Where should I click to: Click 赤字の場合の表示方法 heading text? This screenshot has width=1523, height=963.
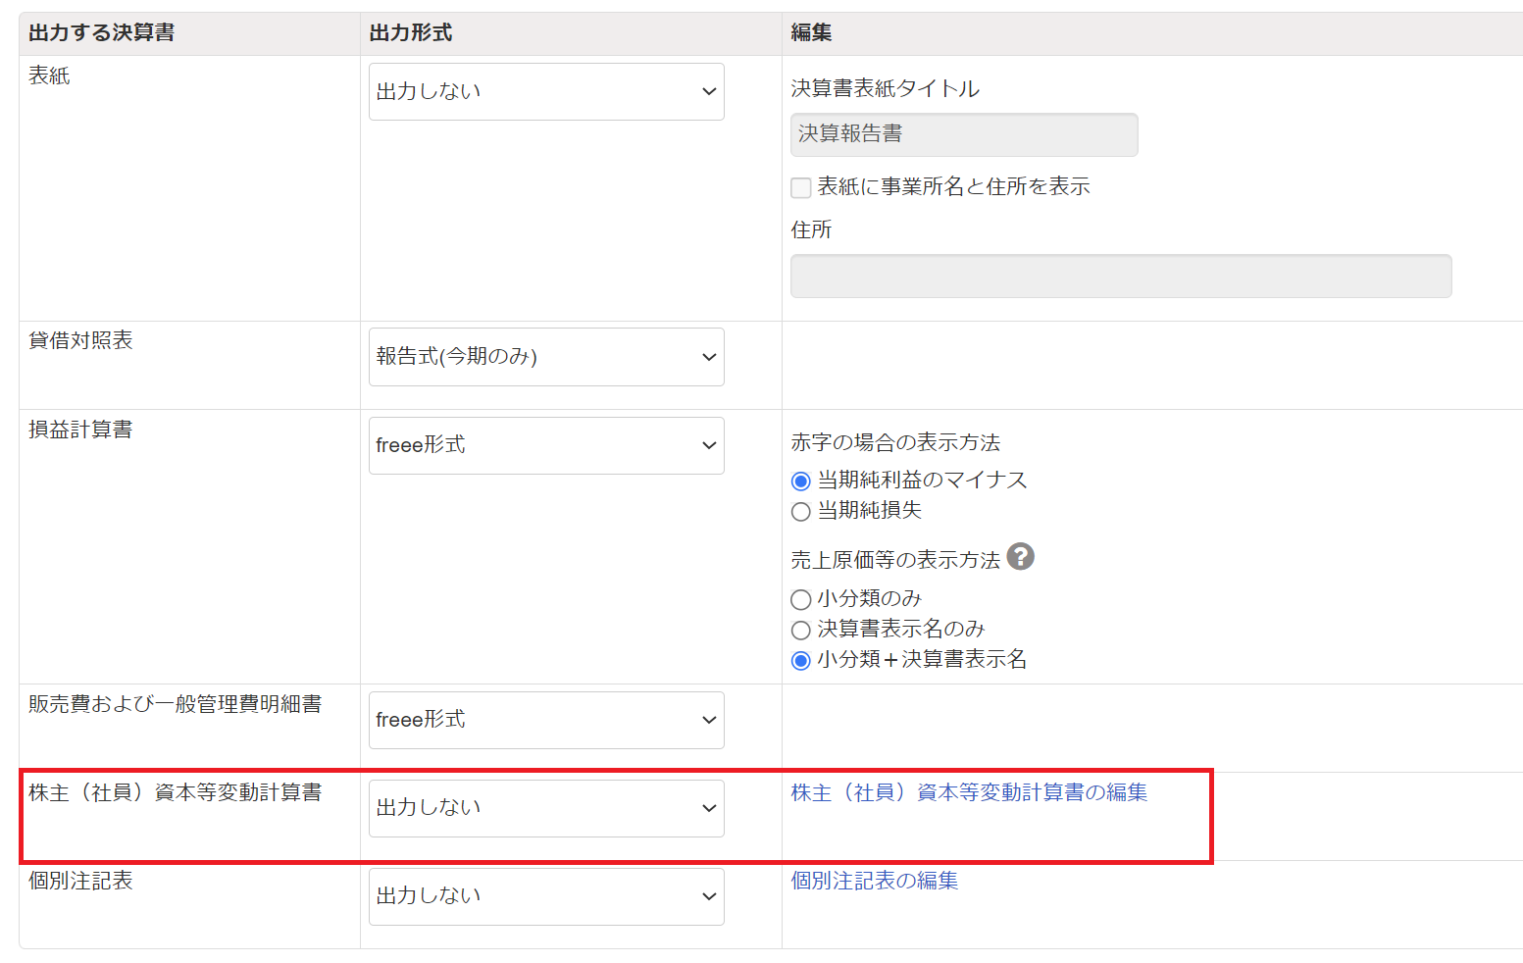[895, 442]
